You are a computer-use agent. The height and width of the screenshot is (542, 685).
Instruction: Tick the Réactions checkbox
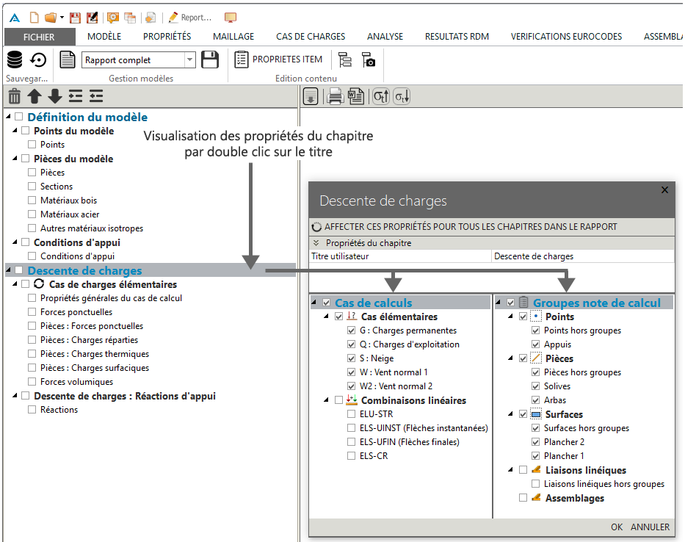[x=32, y=410]
